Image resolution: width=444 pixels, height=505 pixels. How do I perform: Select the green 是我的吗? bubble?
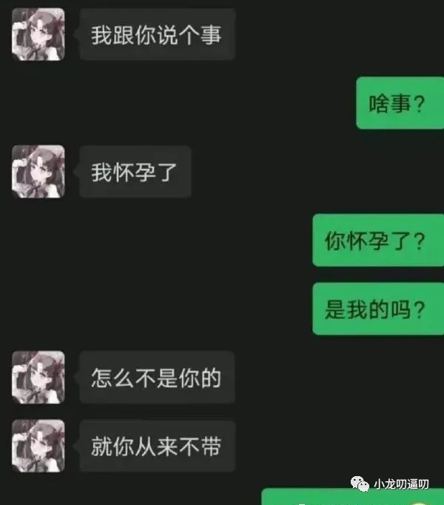click(x=378, y=309)
